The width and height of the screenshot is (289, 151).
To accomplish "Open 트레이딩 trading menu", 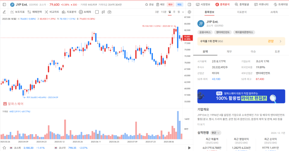I will [281, 4].
